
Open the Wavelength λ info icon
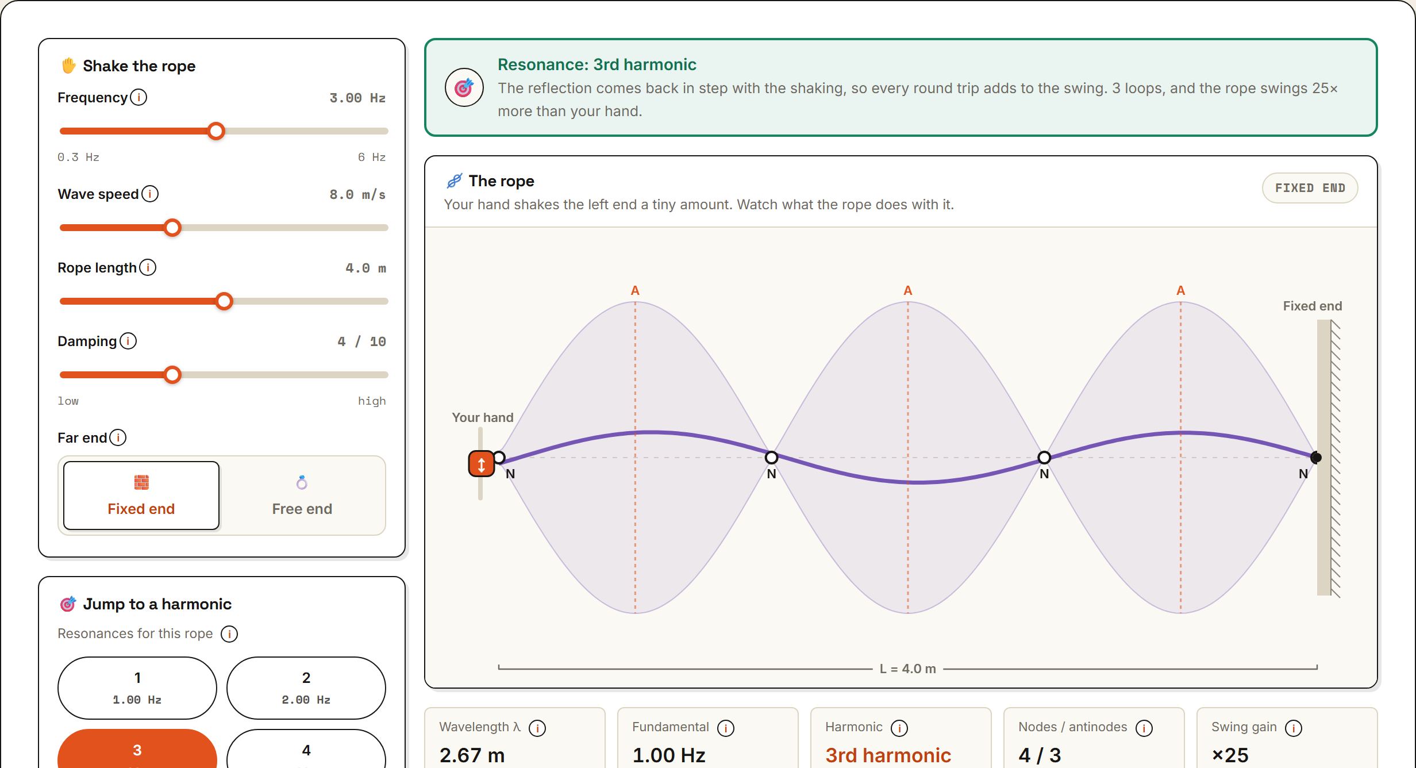click(537, 728)
